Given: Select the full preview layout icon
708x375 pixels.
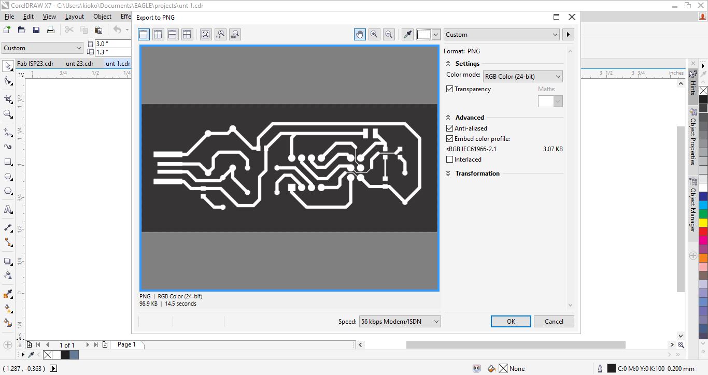Looking at the screenshot, I should pos(144,35).
